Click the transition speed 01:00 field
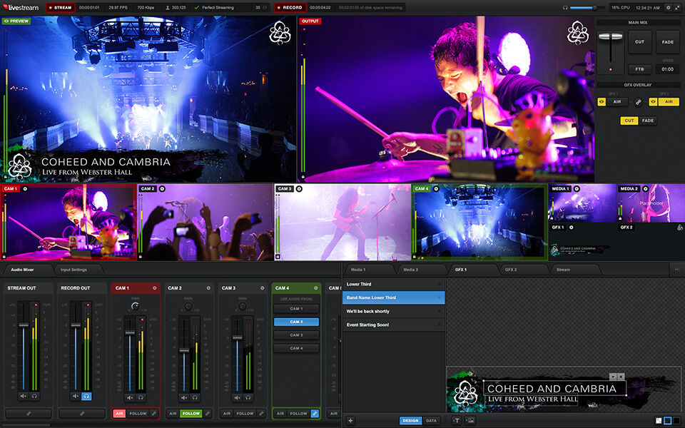Image resolution: width=685 pixels, height=428 pixels. click(667, 69)
